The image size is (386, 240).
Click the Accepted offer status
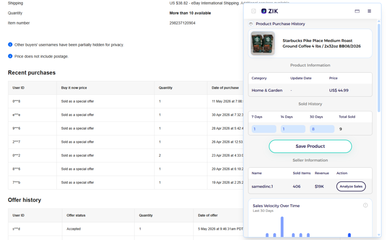[x=74, y=229]
